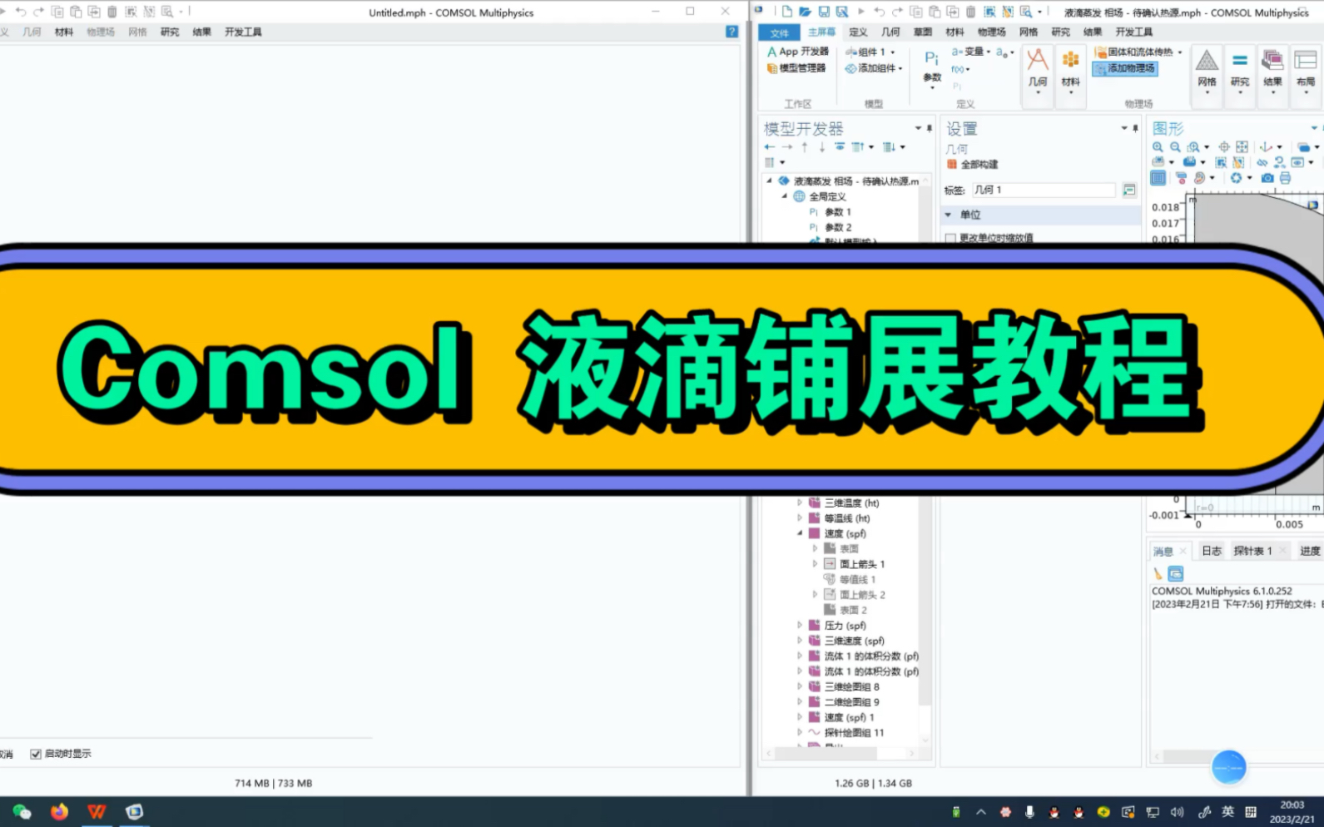
Task: Select the 等值线 1 tree item
Action: pos(857,580)
